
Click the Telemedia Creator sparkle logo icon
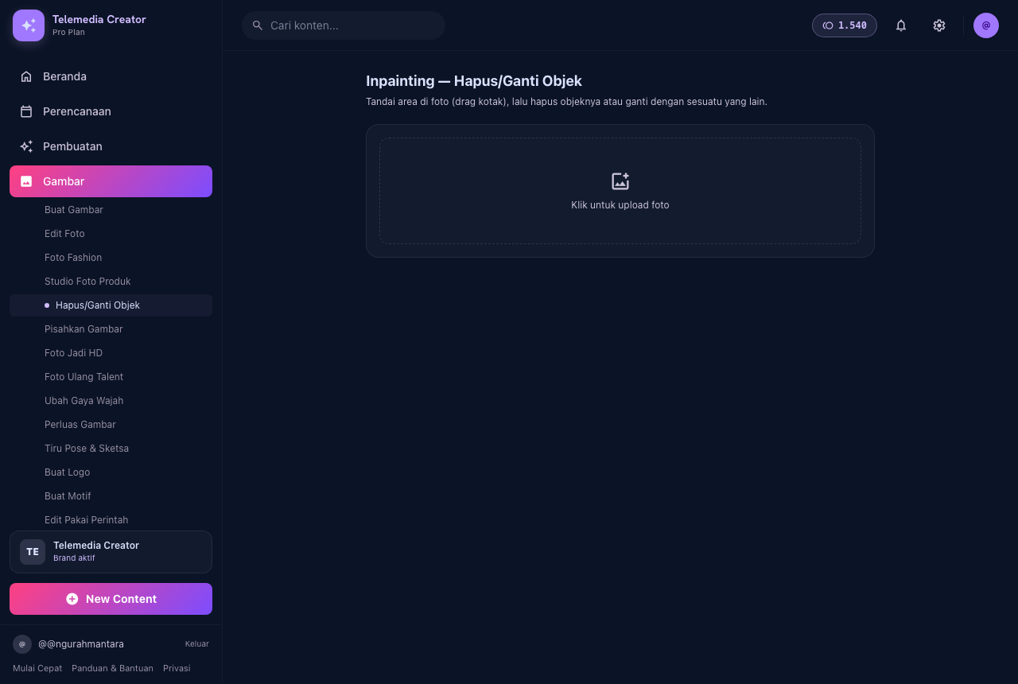[29, 25]
